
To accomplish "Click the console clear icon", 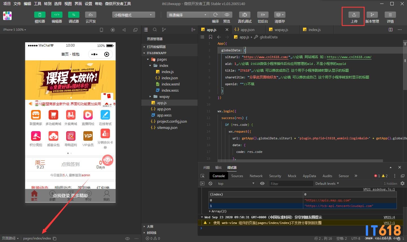I will click(210, 183).
